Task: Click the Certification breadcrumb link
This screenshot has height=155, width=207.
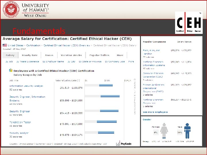Action: (x=33, y=45)
